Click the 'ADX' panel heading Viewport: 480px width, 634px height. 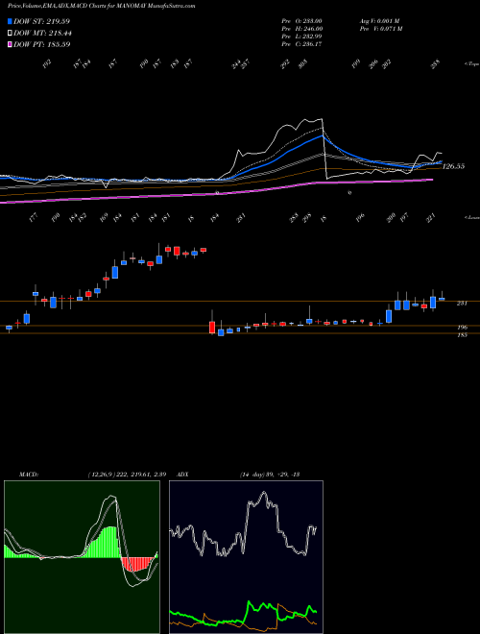pos(183,475)
